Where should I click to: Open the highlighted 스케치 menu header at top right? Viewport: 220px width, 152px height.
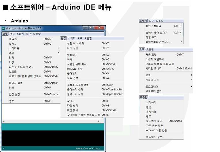click(x=143, y=21)
